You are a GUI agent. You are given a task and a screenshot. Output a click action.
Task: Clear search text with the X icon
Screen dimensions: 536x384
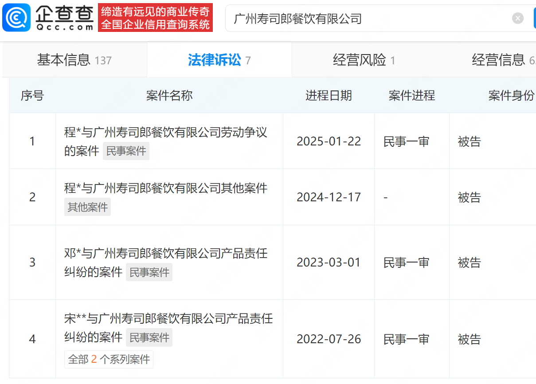point(518,18)
